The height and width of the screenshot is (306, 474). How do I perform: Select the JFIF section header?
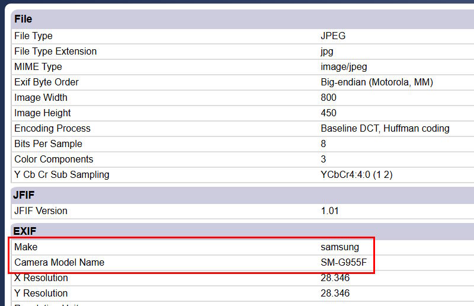coord(24,195)
